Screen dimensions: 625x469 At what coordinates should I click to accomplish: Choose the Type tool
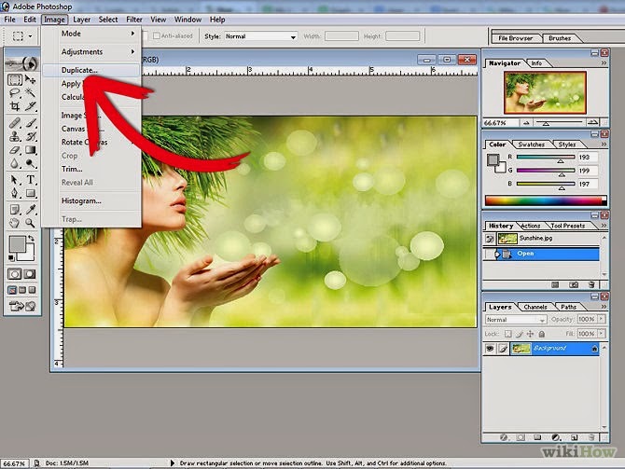tap(31, 180)
